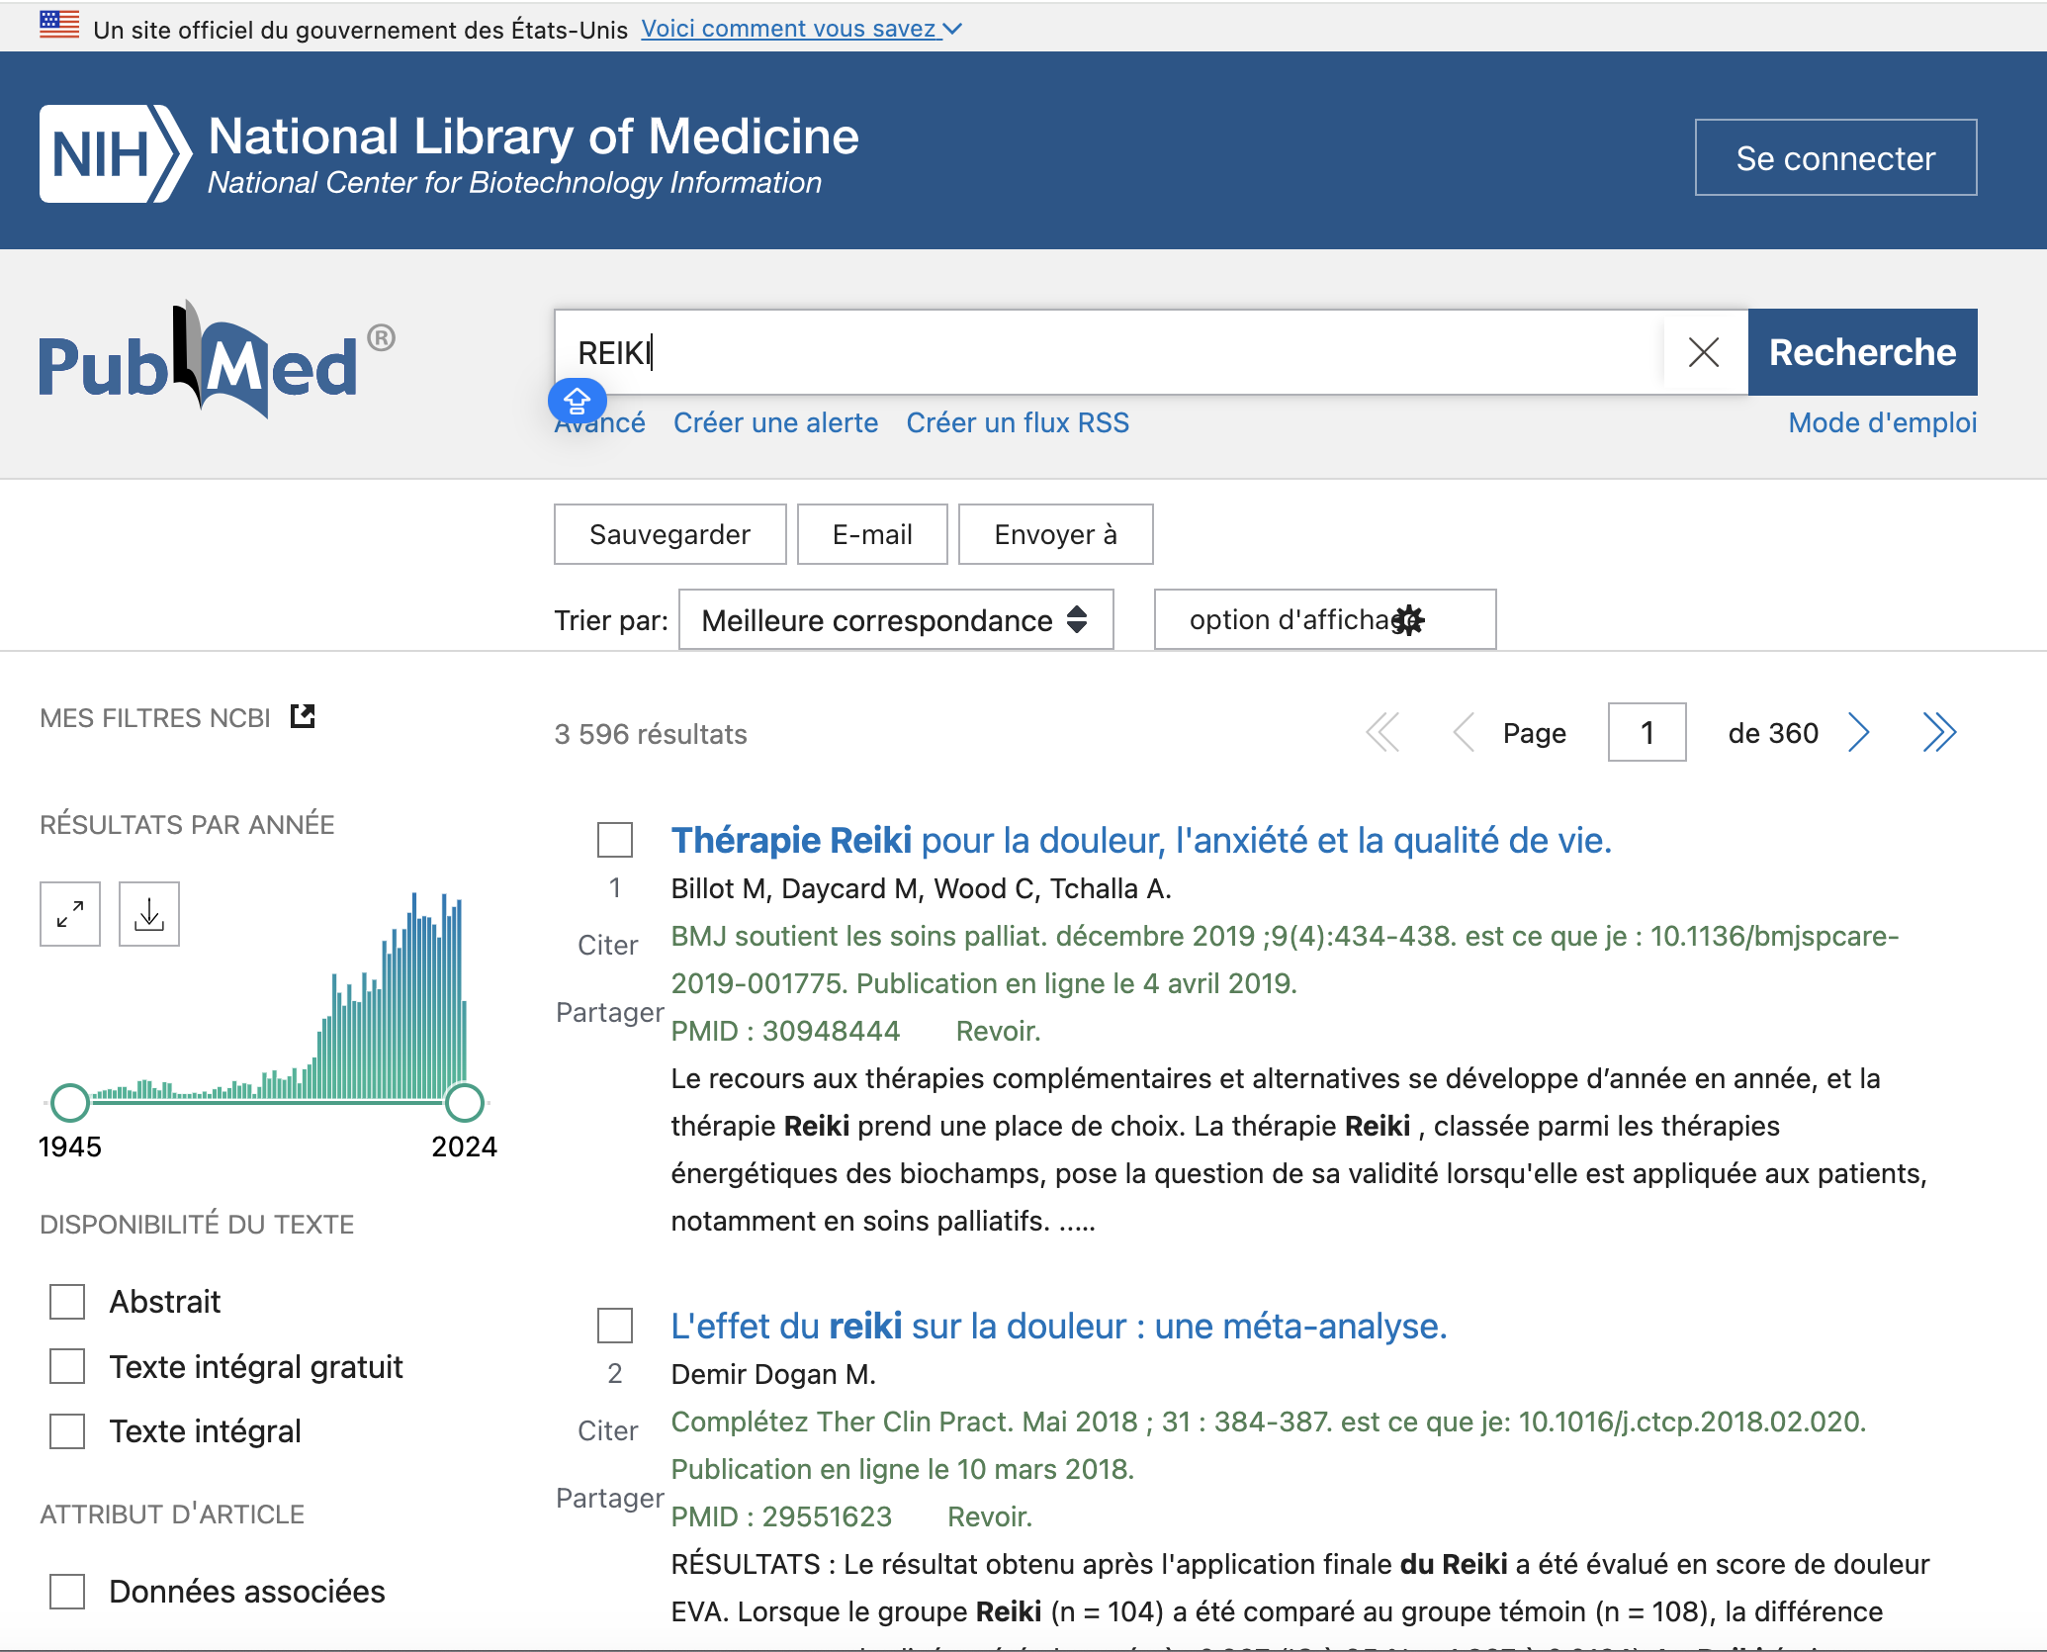Open the Mode d'emploi link
2047x1652 pixels.
1883,423
